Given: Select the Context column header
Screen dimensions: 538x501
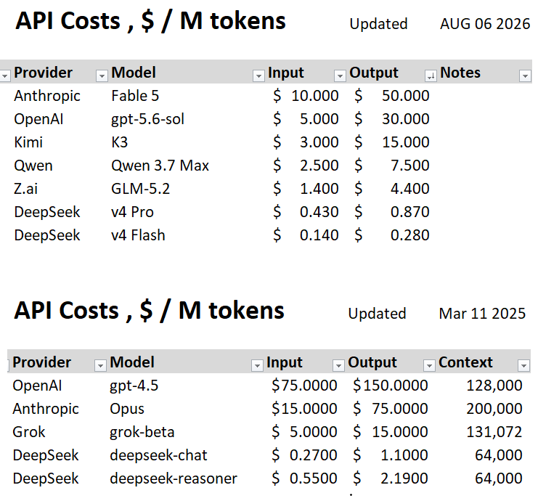Looking at the screenshot, I should tap(465, 362).
